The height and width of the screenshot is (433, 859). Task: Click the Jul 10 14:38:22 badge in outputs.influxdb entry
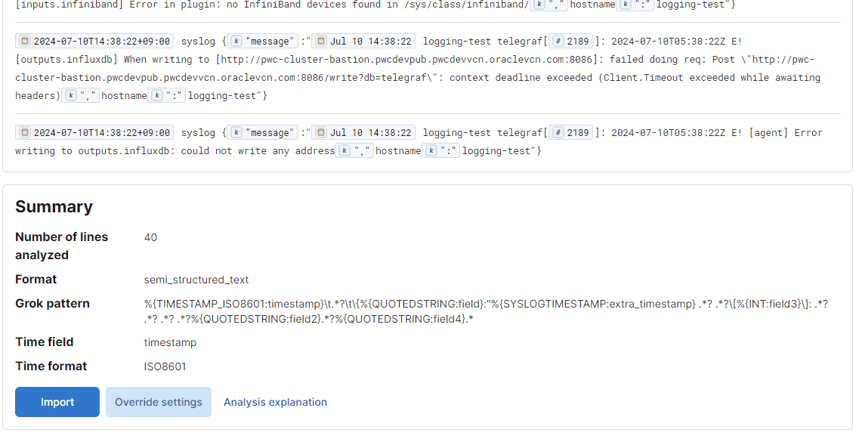[363, 41]
